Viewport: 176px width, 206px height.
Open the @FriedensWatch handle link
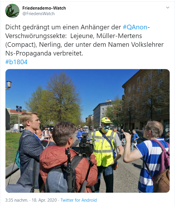[x=39, y=14]
